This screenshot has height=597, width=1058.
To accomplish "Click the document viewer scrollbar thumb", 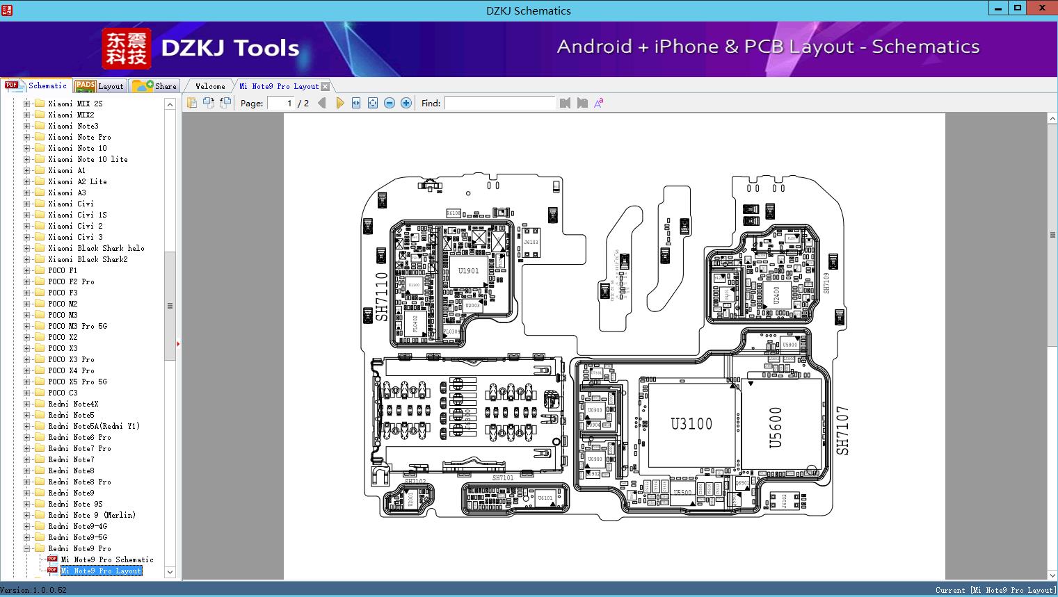I will (1052, 235).
